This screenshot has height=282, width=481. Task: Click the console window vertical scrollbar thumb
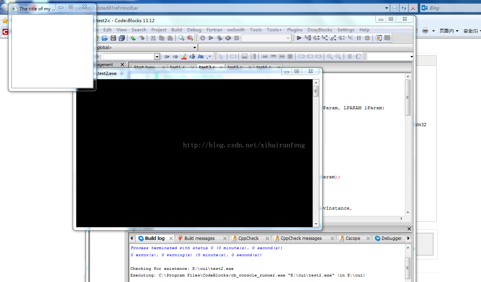316,91
